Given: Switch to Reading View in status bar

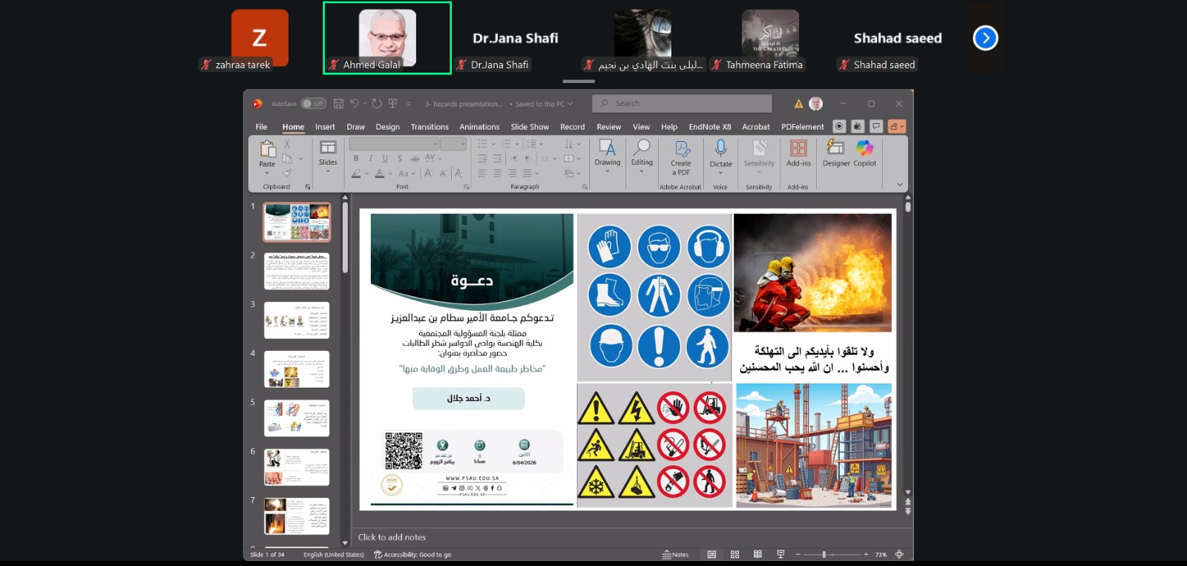Looking at the screenshot, I should click(x=757, y=554).
